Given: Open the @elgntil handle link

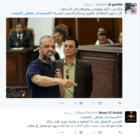Looking at the screenshot, I should click(x=101, y=5).
